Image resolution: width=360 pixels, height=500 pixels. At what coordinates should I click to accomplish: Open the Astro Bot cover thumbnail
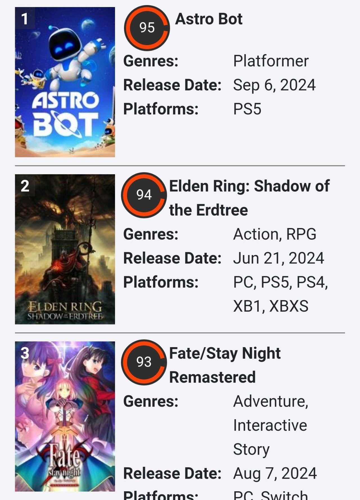(x=65, y=82)
